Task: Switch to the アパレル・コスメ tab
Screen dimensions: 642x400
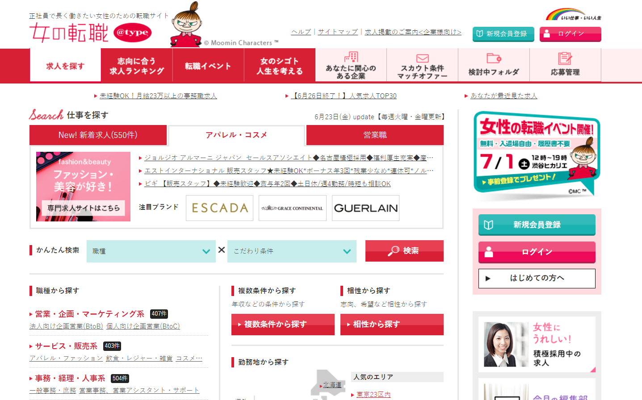Action: 236,134
